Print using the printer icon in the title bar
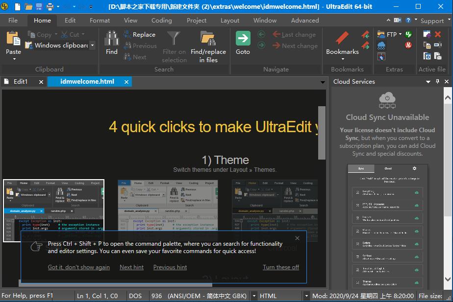 tap(50, 6)
